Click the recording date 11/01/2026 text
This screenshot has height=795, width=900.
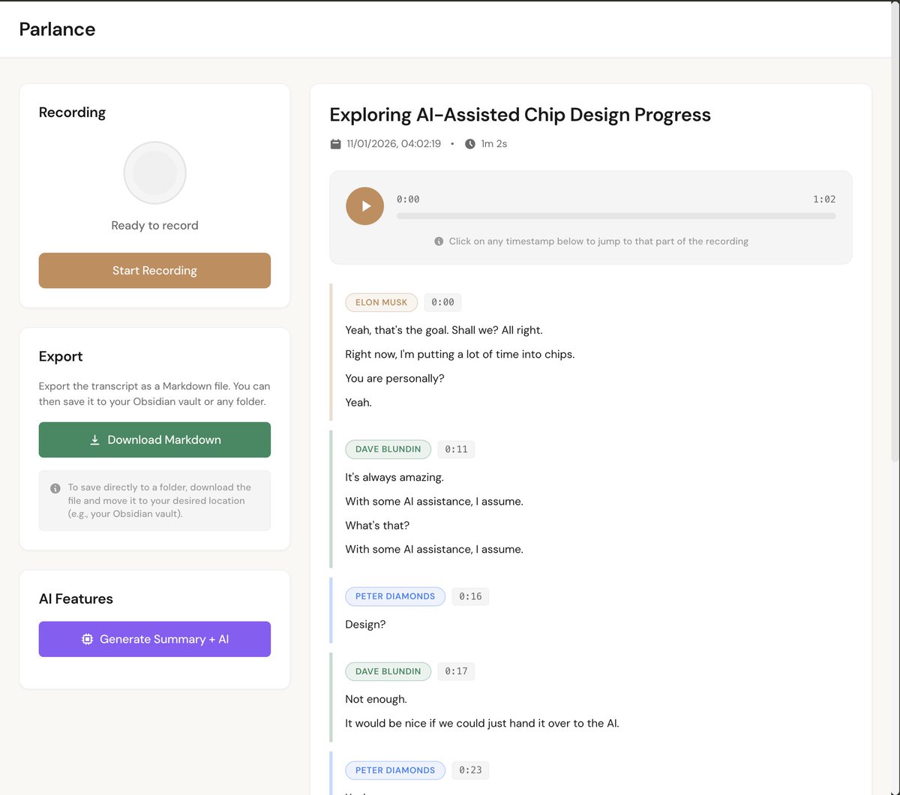(x=394, y=143)
